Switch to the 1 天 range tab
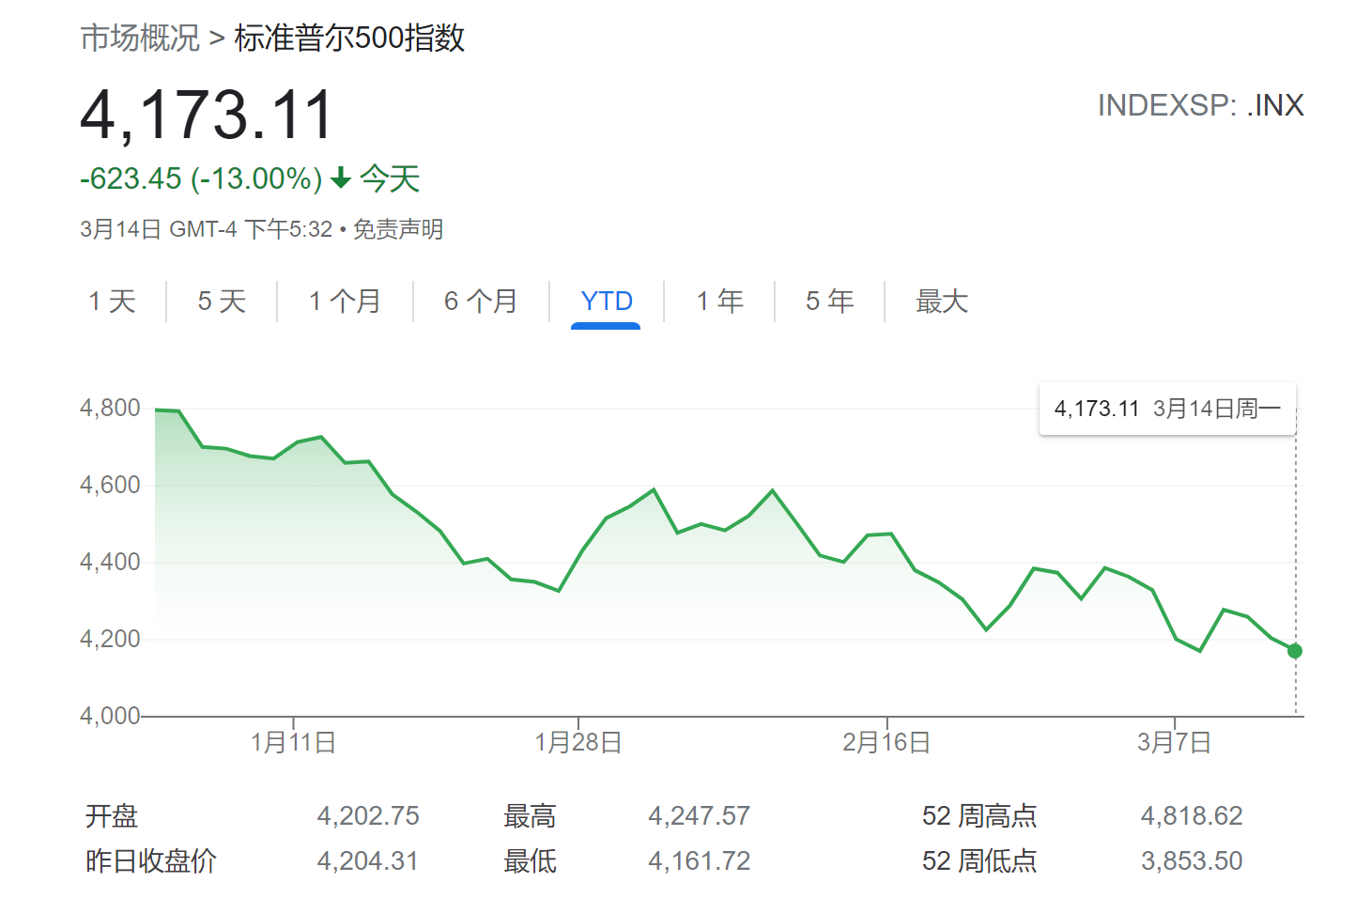This screenshot has width=1371, height=898. click(x=113, y=302)
